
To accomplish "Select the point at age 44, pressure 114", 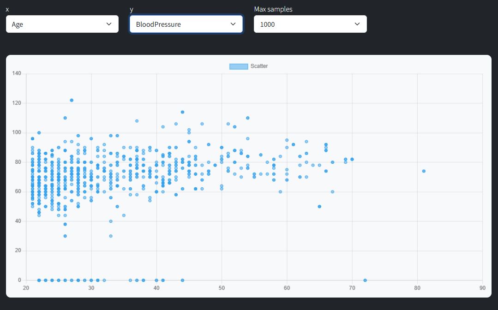I will 182,112.
